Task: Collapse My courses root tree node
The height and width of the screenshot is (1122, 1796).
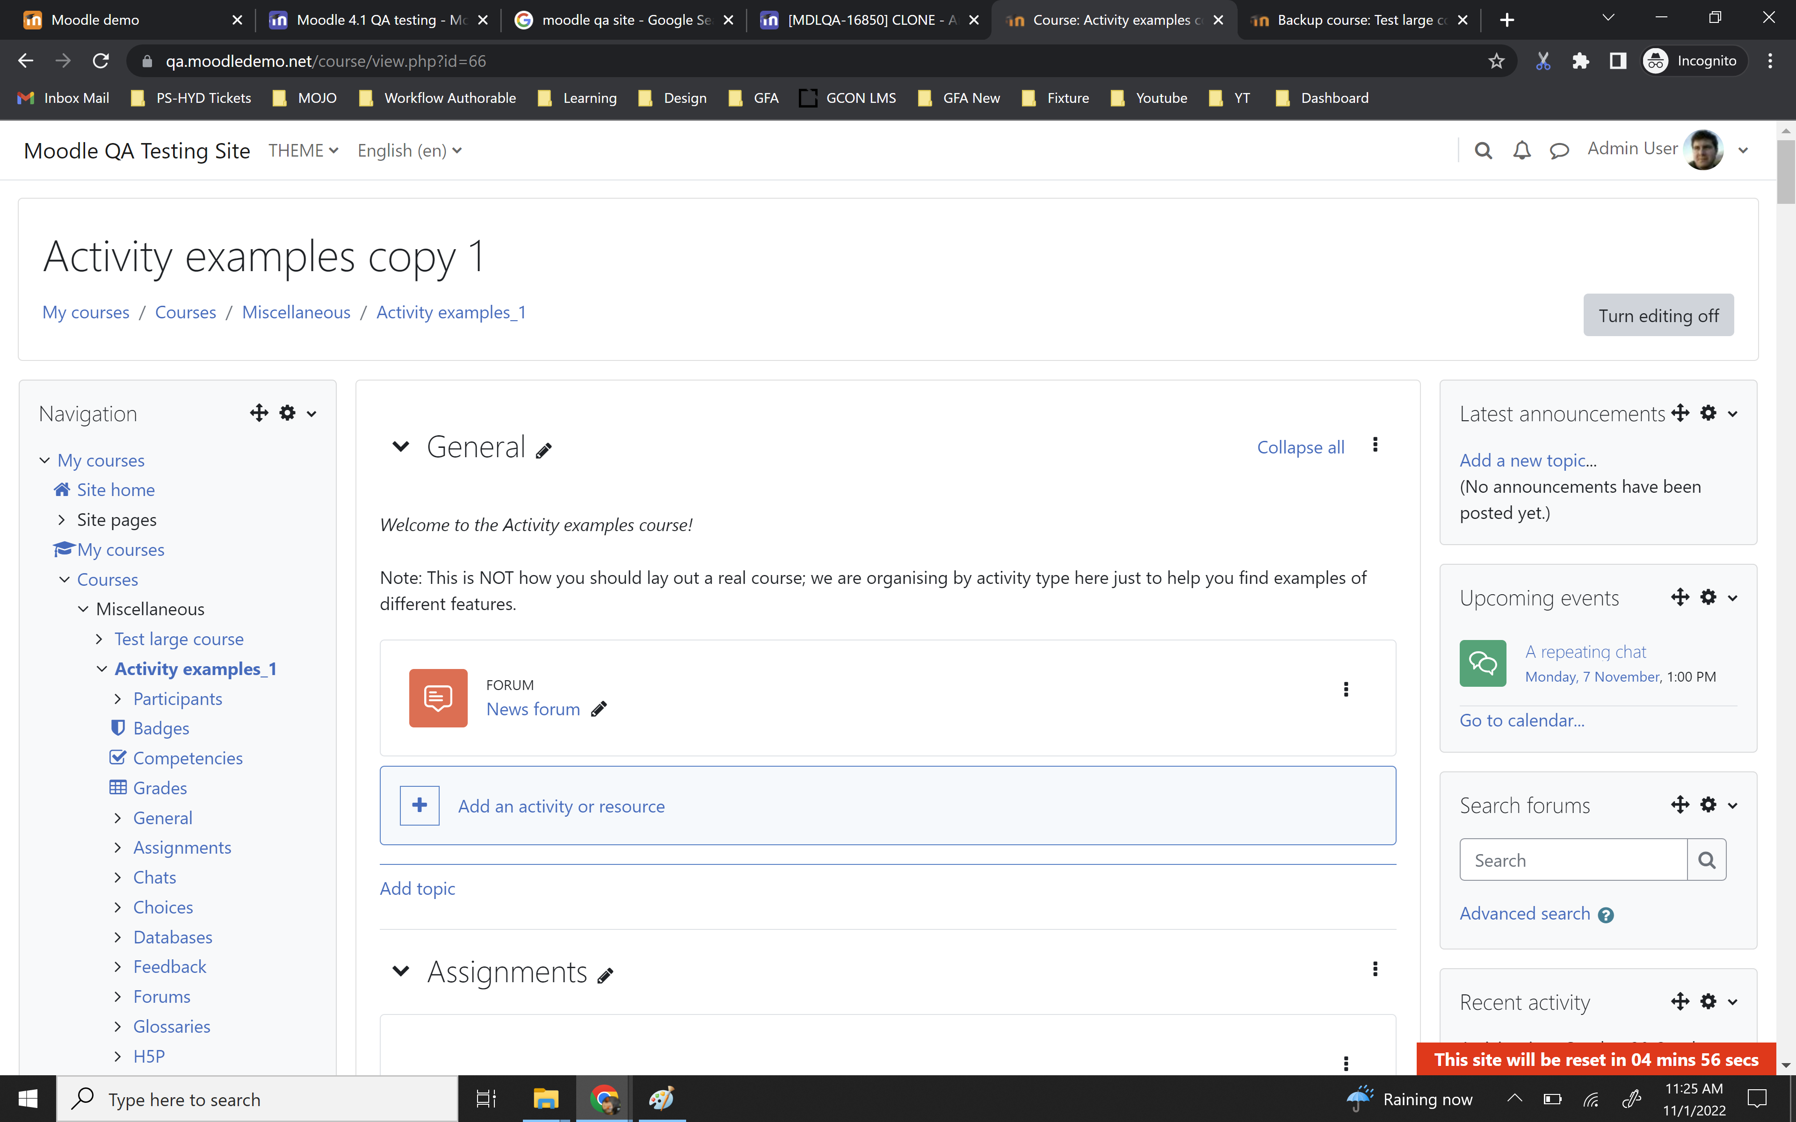Action: 44,460
